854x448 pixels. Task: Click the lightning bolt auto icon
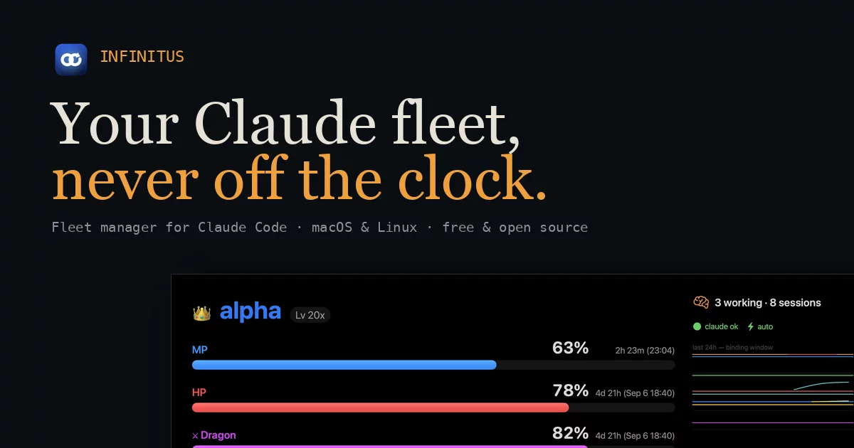750,326
